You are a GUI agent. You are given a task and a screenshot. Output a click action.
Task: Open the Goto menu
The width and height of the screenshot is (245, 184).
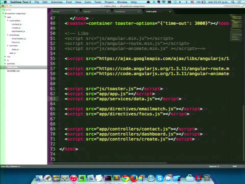[x=88, y=2]
